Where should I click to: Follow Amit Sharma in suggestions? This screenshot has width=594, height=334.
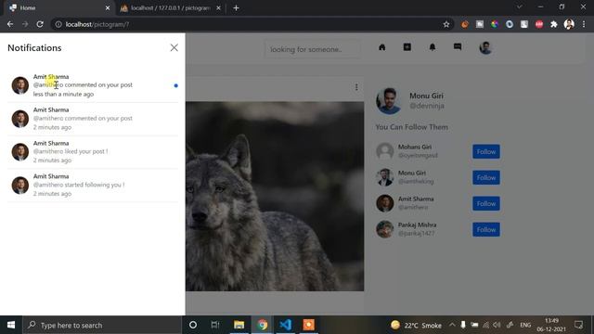486,203
